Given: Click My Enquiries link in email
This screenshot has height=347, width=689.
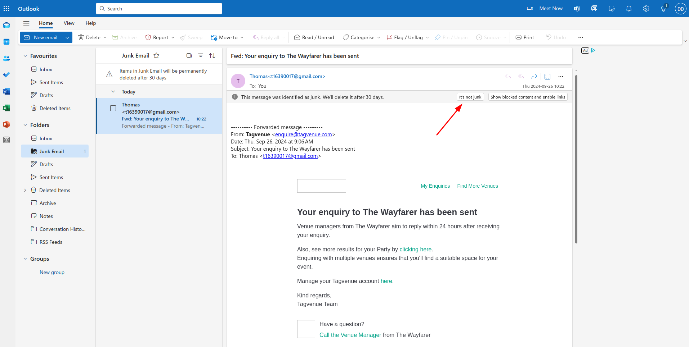Looking at the screenshot, I should 435,186.
